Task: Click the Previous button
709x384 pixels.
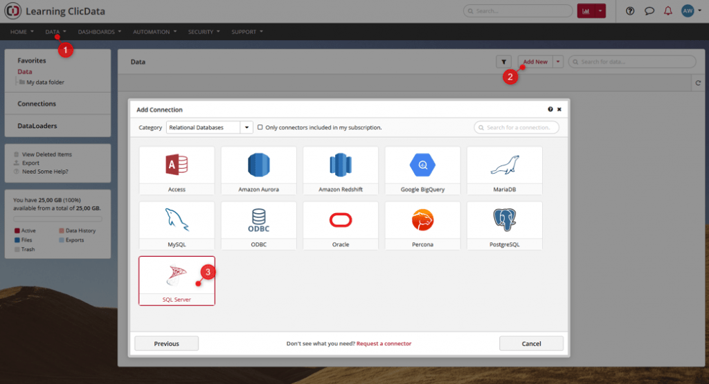Action: tap(166, 343)
